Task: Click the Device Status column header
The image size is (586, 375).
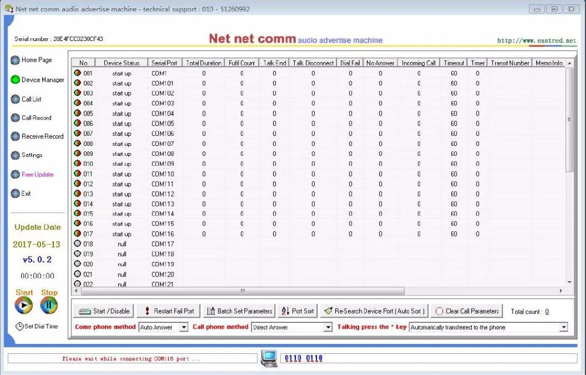Action: pyautogui.click(x=121, y=63)
